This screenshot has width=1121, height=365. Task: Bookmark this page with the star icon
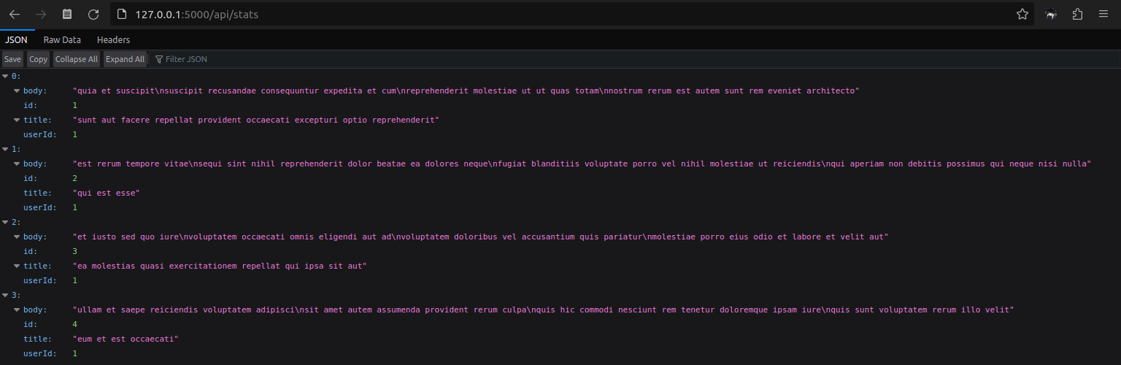(1022, 14)
